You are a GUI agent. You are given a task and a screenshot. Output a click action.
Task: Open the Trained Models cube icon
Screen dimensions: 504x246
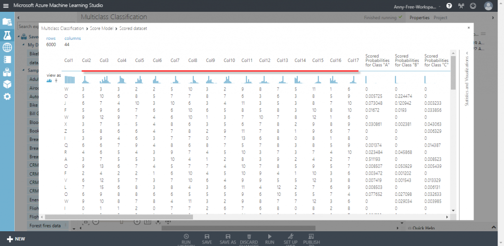(7, 84)
